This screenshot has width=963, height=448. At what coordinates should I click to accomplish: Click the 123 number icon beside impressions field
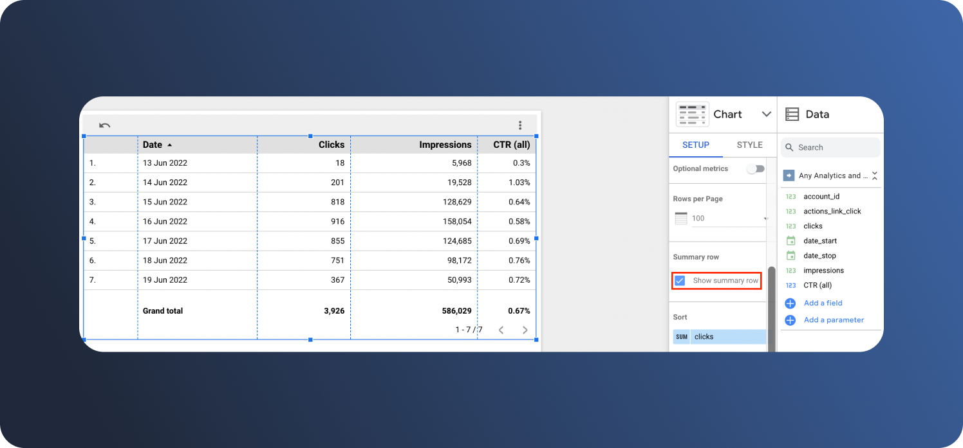790,270
